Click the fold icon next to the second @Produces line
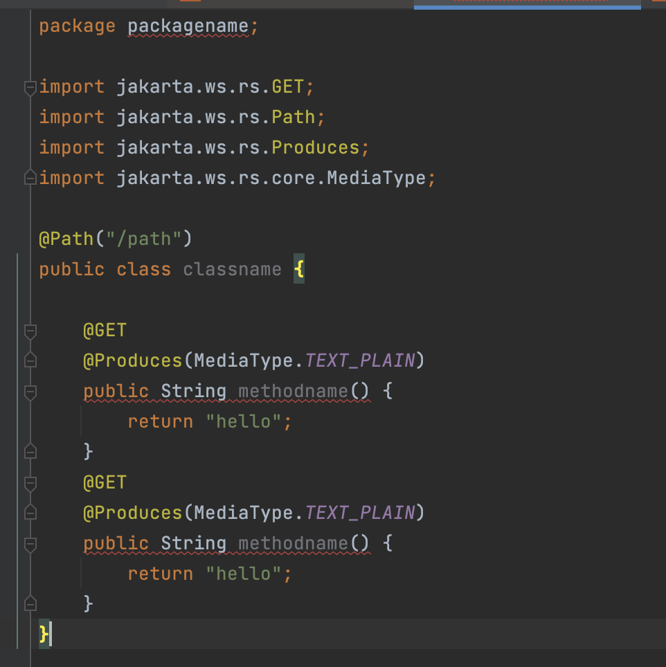The width and height of the screenshot is (666, 667). point(29,513)
